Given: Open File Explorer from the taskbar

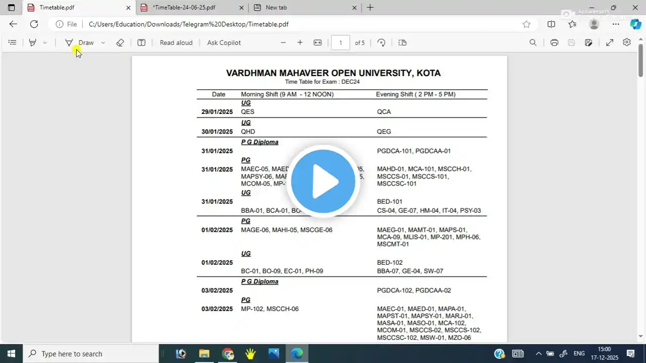Looking at the screenshot, I should coord(204,353).
